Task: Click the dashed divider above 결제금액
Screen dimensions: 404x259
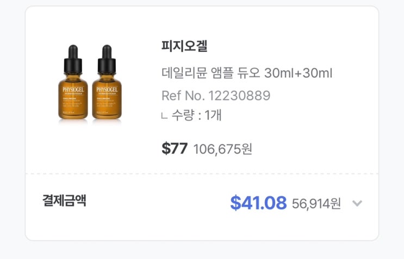Action: click(x=202, y=174)
